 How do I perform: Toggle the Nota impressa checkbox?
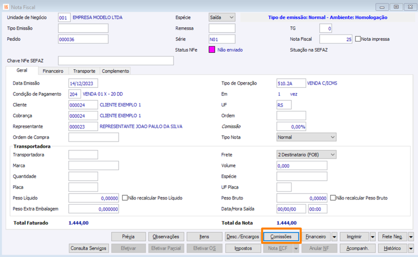[358, 39]
